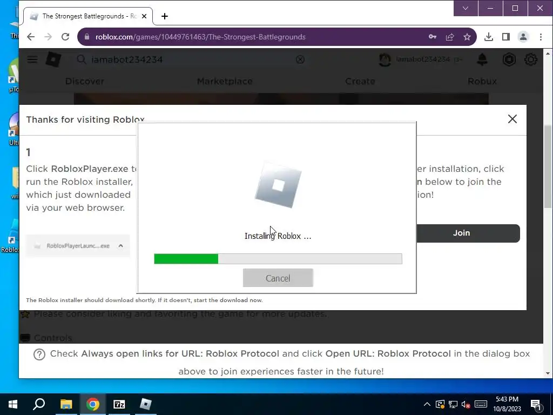Click the Roblox search field

click(191, 59)
